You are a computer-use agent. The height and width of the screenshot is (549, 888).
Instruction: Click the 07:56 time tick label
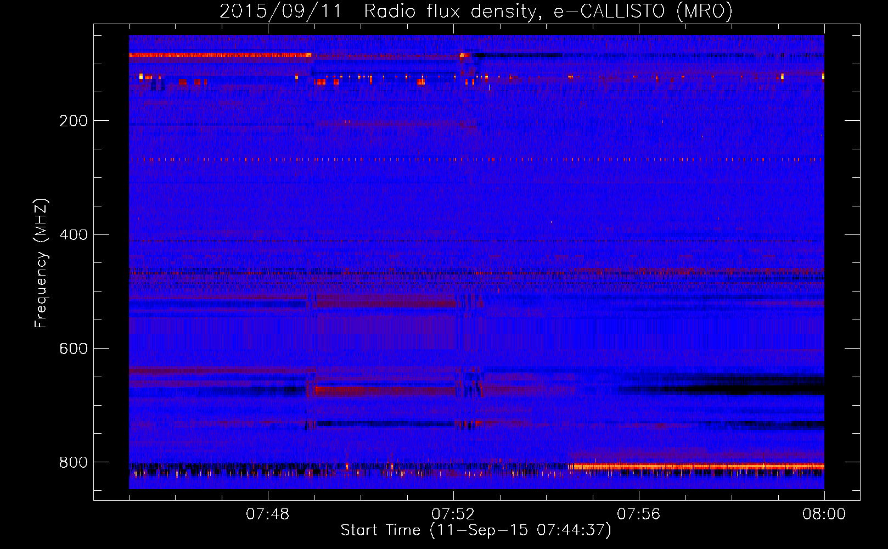click(639, 514)
